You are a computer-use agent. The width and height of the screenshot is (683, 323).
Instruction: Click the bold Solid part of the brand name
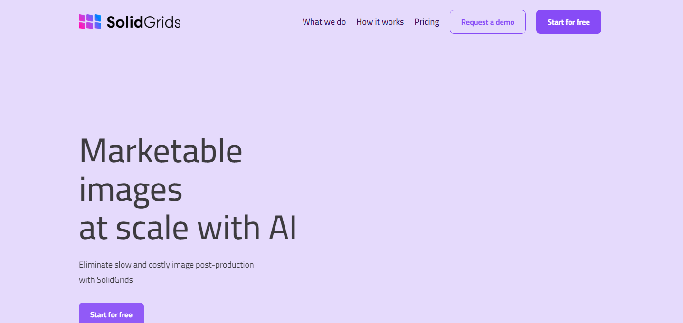point(125,22)
